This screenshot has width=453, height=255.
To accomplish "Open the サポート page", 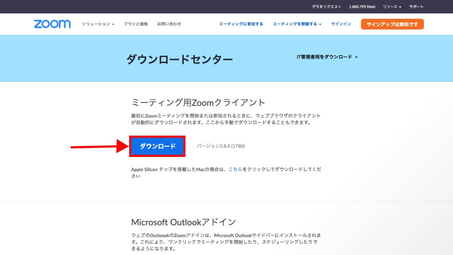I will pyautogui.click(x=416, y=7).
